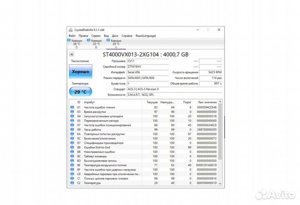Click the rotation speed 5425 RPM field
Image resolution: width=300 pixels, height=205 pixels.
click(211, 72)
